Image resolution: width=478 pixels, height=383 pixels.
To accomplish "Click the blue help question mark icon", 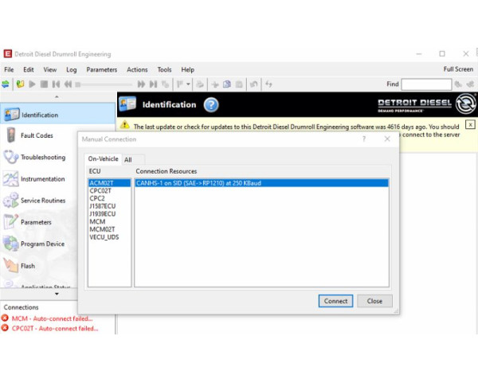I will pyautogui.click(x=211, y=104).
